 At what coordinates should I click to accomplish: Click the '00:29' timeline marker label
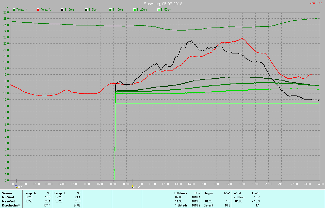(21, 187)
